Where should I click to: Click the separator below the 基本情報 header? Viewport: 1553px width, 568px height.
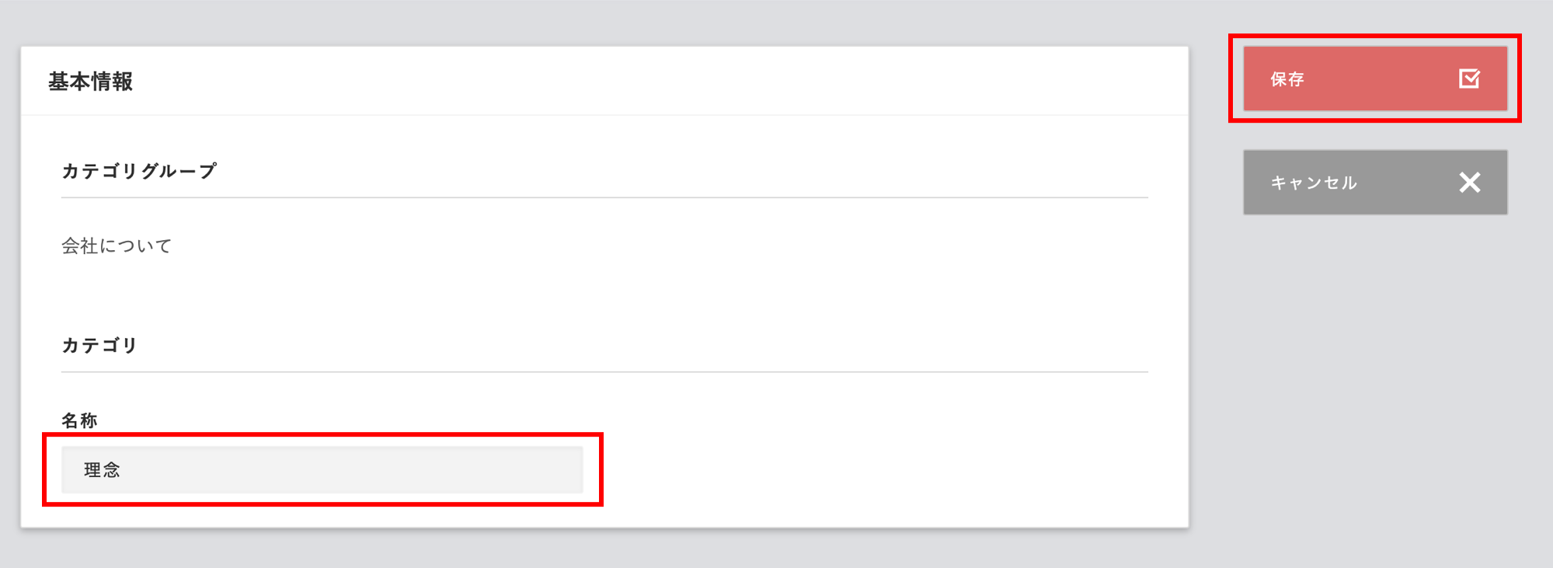pyautogui.click(x=604, y=115)
